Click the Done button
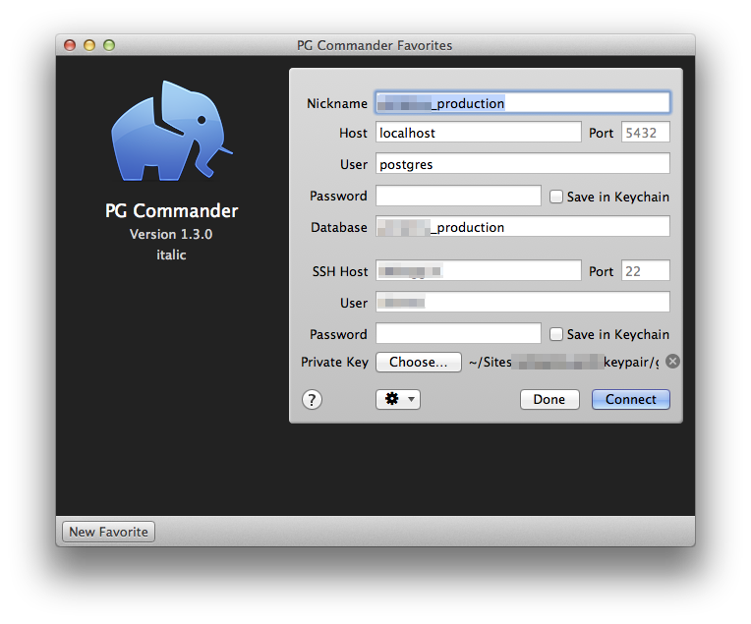The image size is (751, 624). 549,399
